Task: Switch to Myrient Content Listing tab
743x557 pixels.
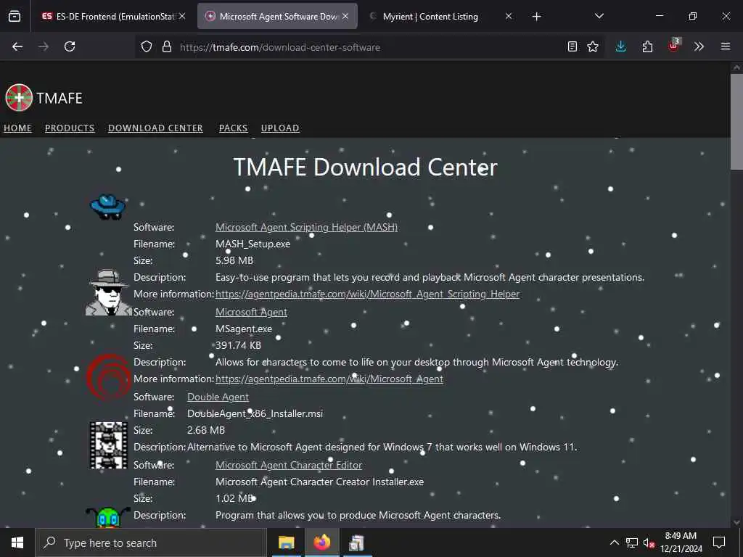Action: (440, 16)
